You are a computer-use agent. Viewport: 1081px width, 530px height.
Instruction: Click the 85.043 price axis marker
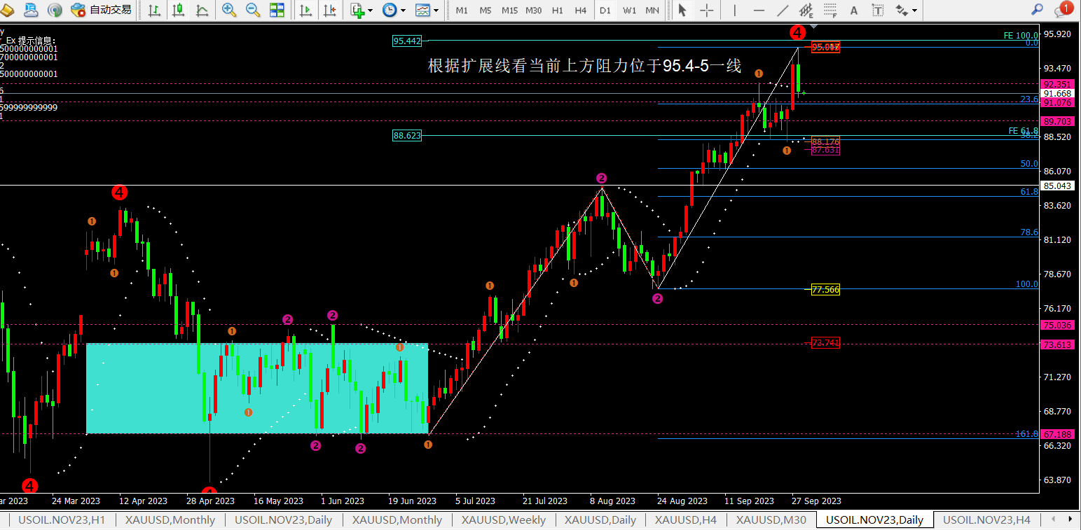1058,186
